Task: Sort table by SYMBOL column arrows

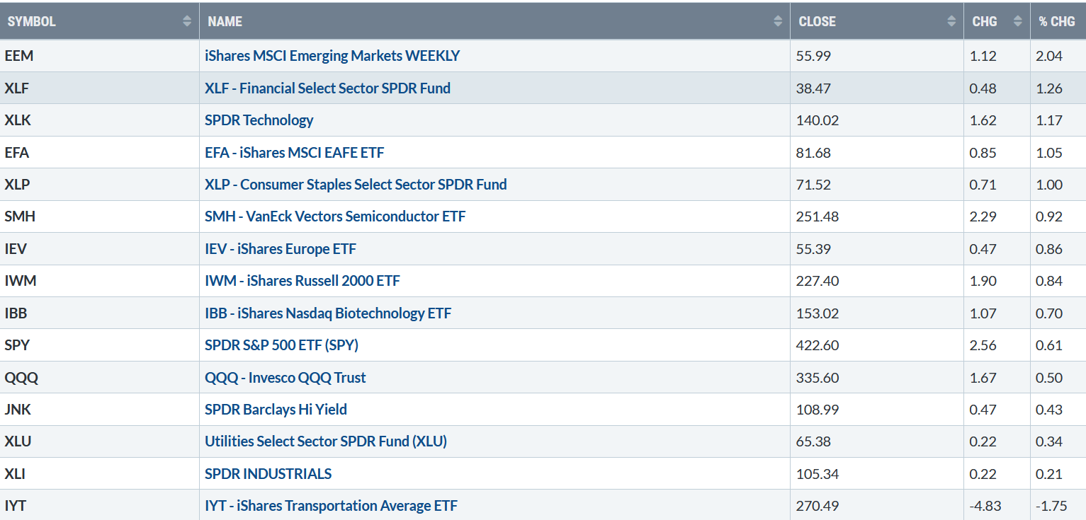Action: [187, 21]
